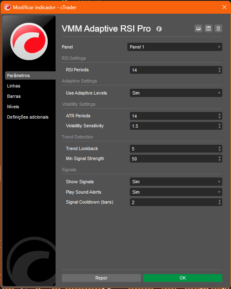The image size is (231, 289).
Task: Click the cTrader logo in title bar
Action: (7, 7)
